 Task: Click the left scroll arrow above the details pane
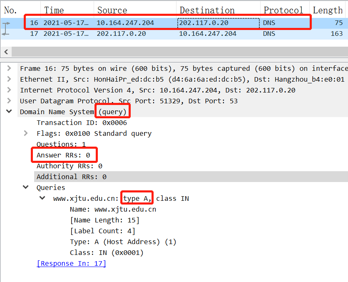pos(6,52)
